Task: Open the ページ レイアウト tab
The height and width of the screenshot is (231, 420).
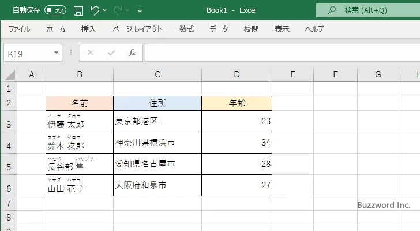Action: pyautogui.click(x=137, y=29)
